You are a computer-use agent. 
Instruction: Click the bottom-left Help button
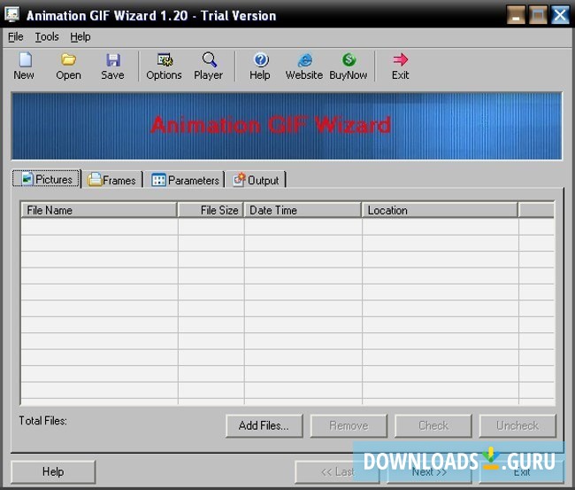click(x=53, y=471)
